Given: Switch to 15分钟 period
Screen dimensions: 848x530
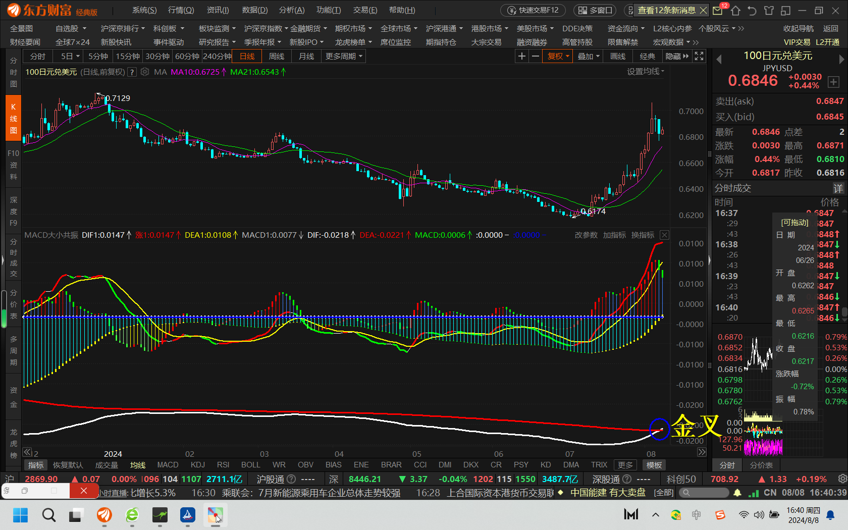Looking at the screenshot, I should [x=128, y=56].
